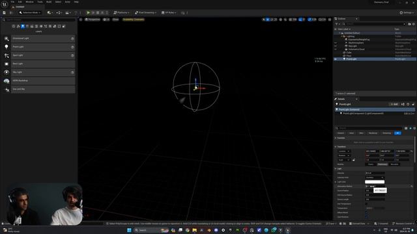Open the Cinematics toolbar dropdown

coord(68,12)
